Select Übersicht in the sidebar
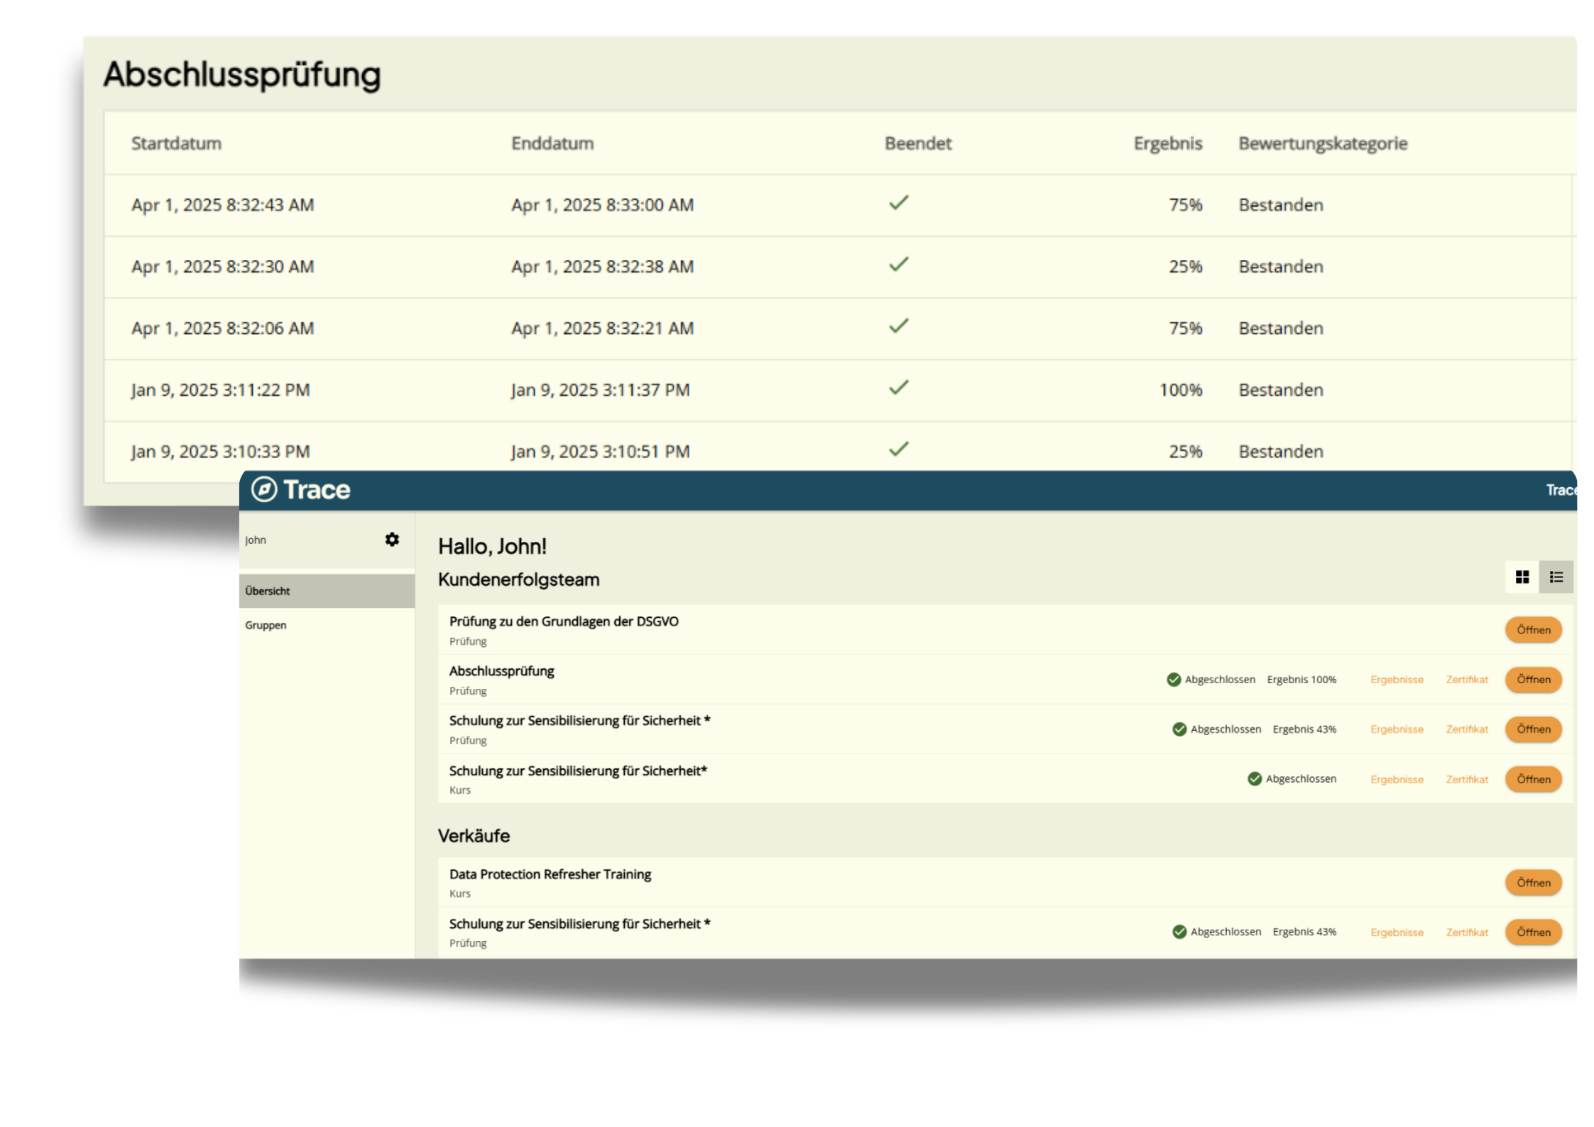This screenshot has height=1127, width=1594. [268, 591]
